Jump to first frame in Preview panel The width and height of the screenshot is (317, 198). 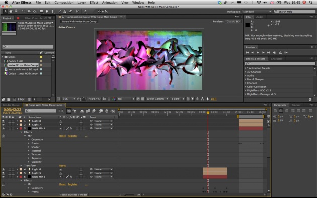247,52
